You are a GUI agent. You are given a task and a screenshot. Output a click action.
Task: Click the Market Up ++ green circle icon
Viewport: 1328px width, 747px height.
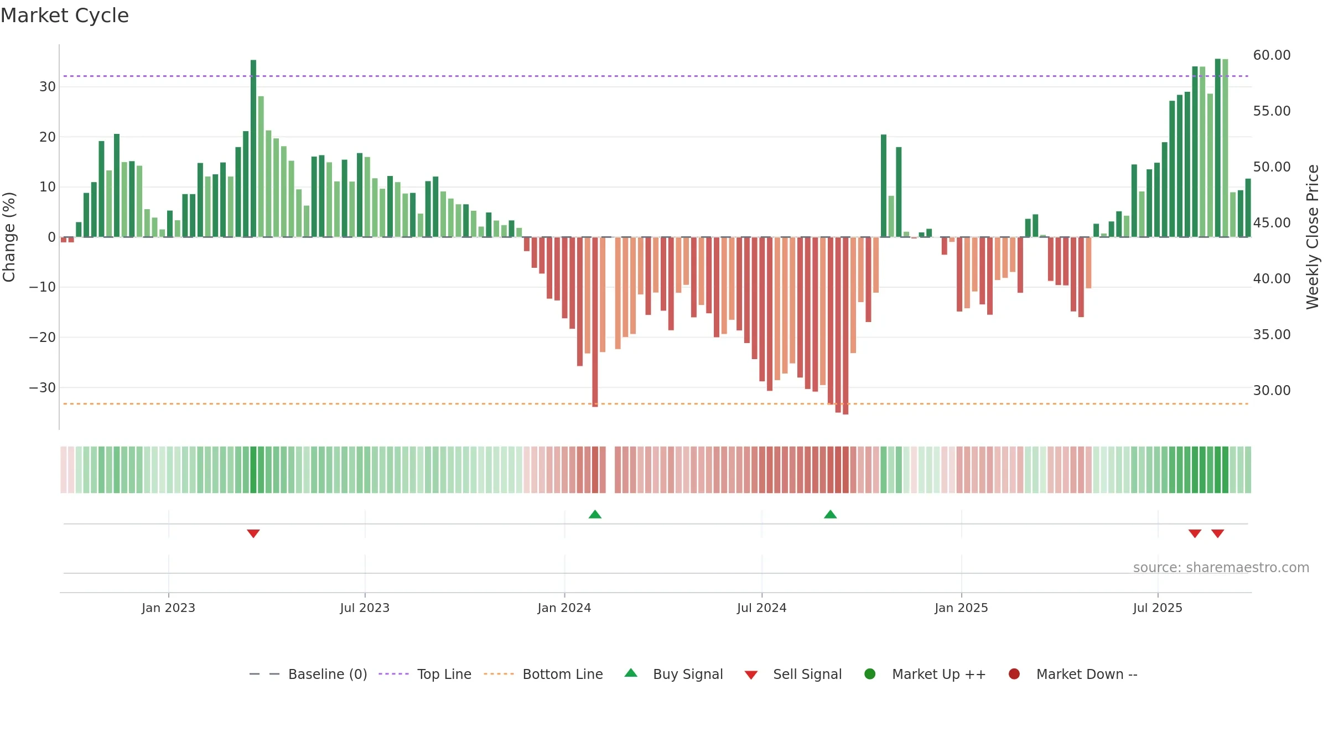point(870,674)
